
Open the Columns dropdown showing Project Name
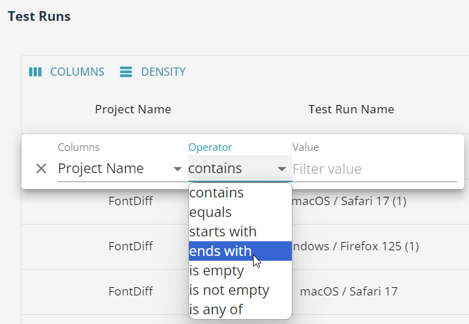click(120, 169)
